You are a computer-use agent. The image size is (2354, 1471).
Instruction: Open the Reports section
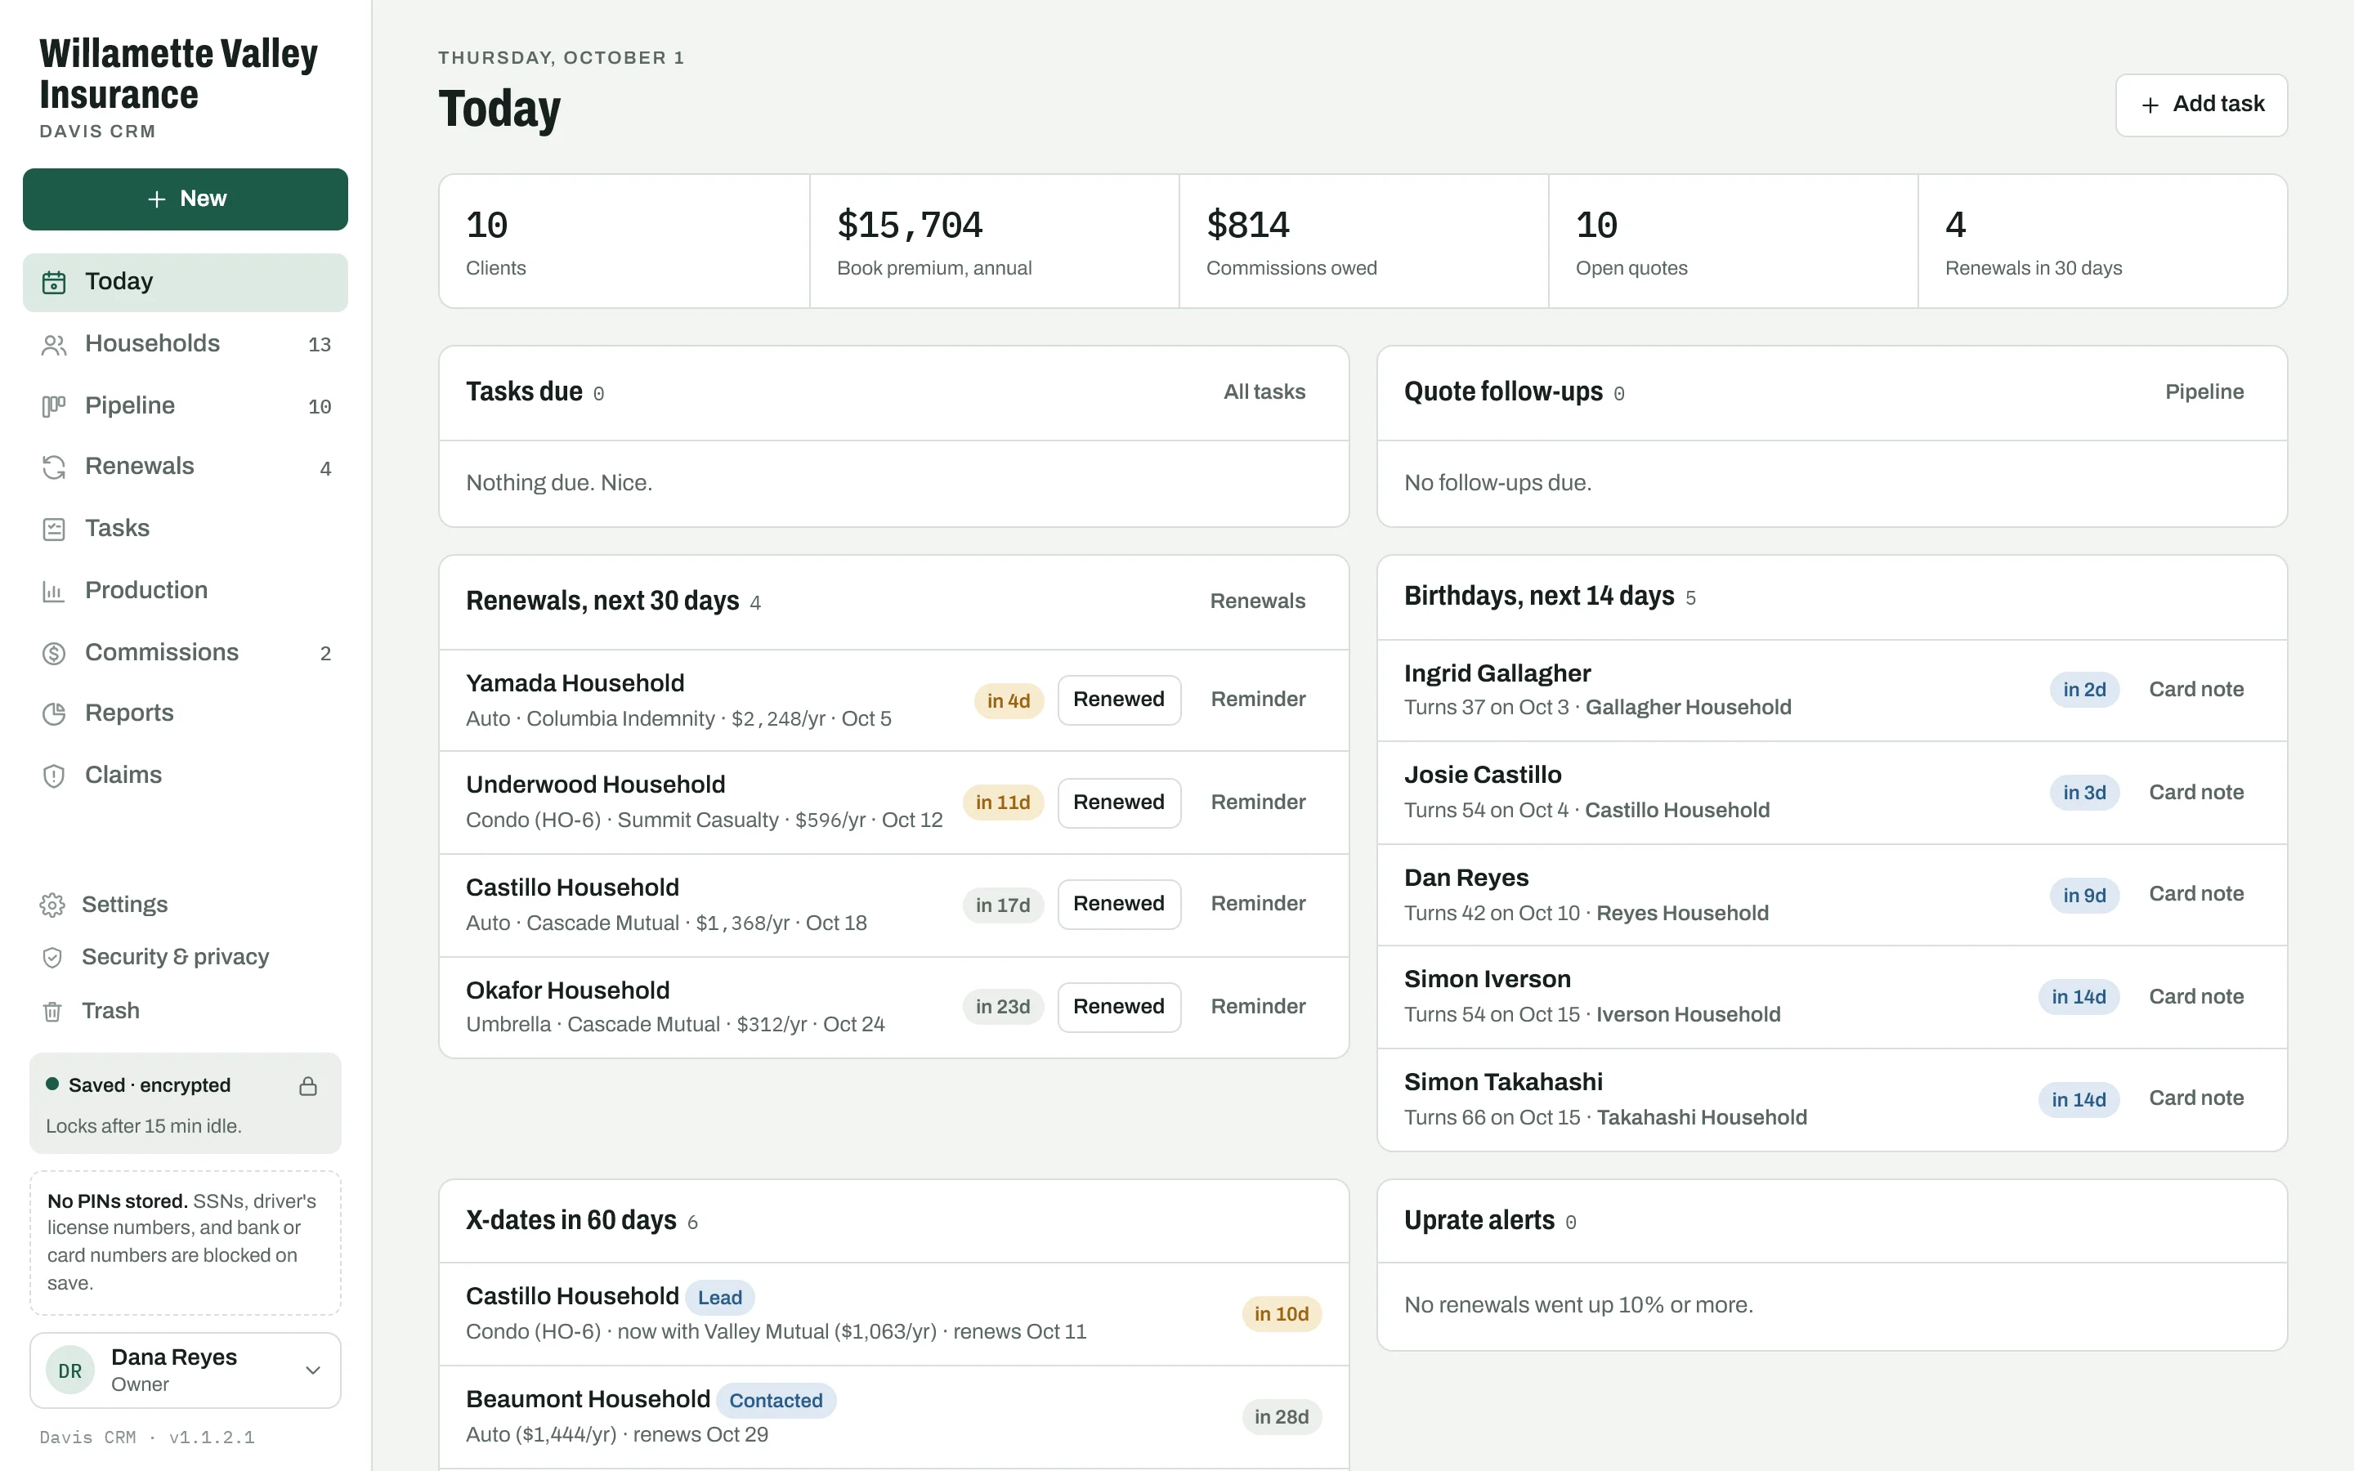185,714
